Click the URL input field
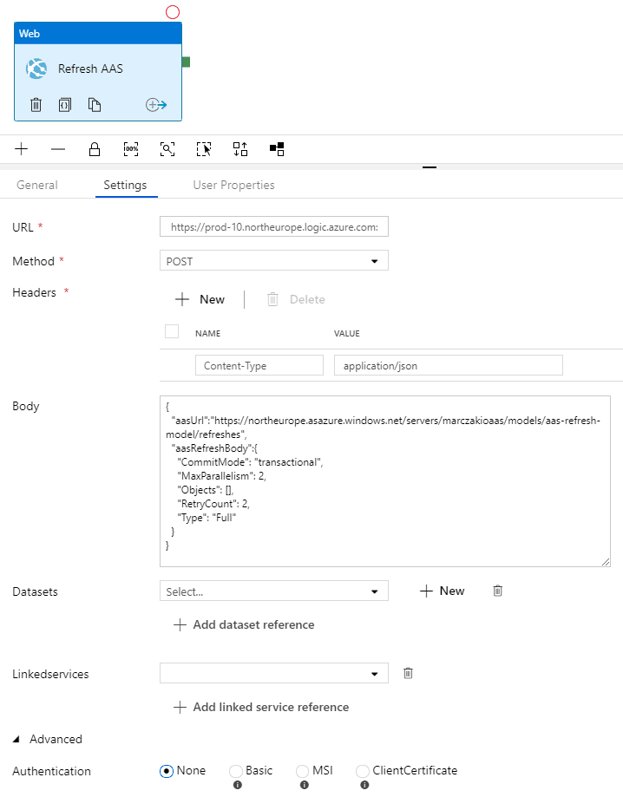Screen dimensions: 623x810 (x=274, y=226)
